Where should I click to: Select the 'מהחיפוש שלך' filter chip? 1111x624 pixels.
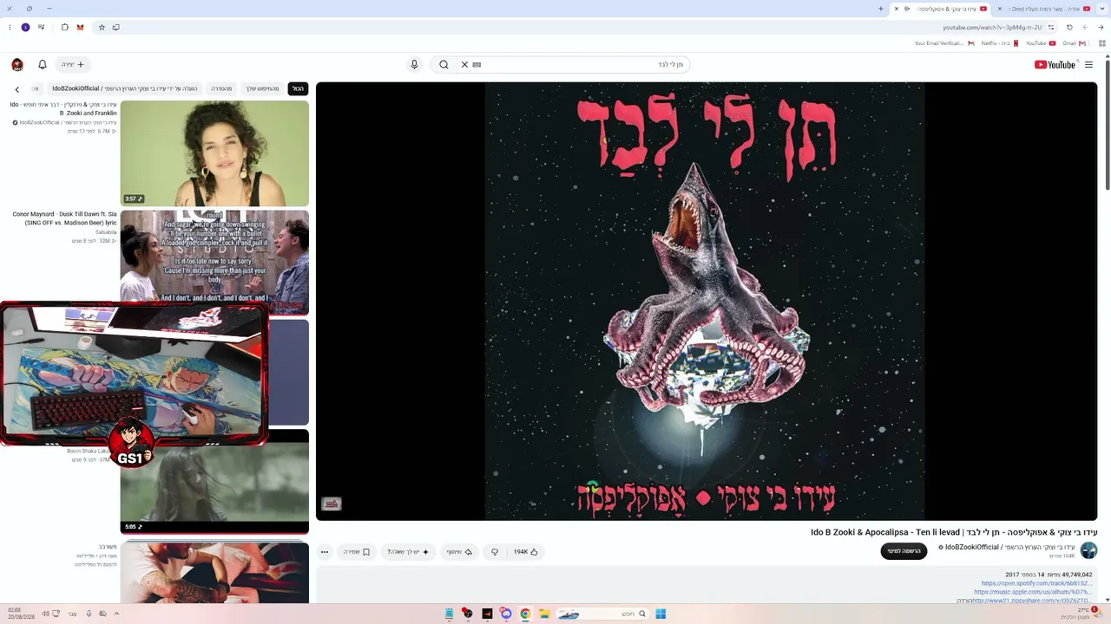click(x=261, y=88)
